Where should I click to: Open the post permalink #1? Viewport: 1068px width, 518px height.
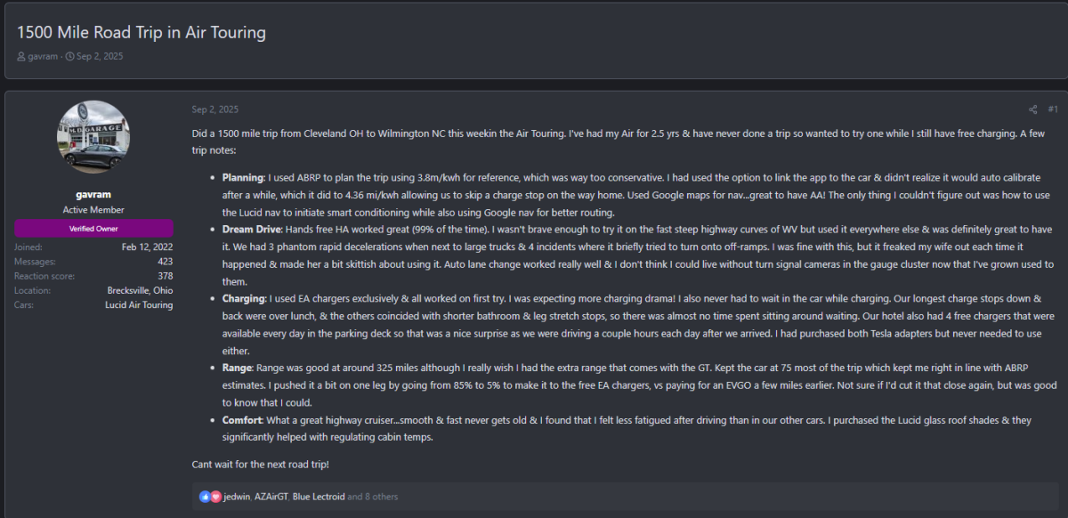[1052, 109]
